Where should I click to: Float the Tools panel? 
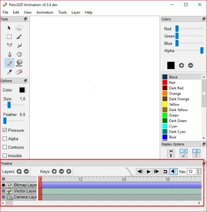25,19
